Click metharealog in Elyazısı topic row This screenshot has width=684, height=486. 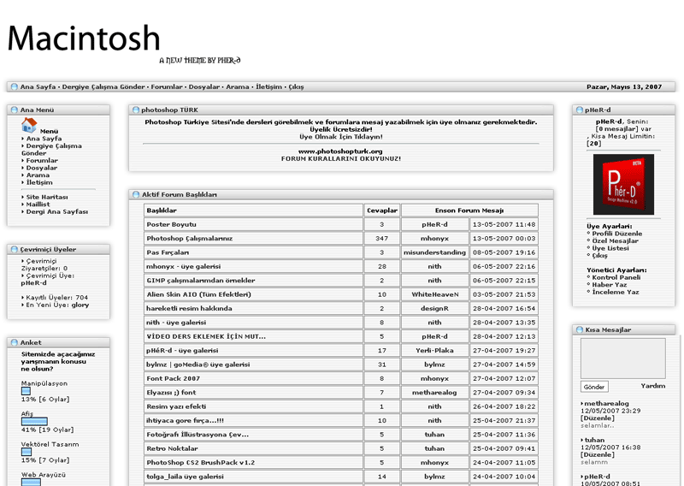pyautogui.click(x=434, y=393)
